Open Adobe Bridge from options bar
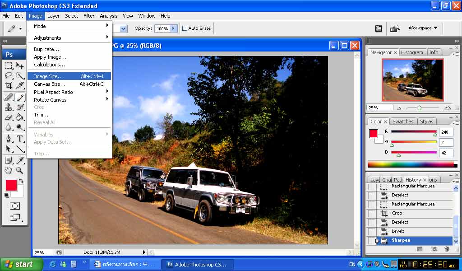The width and height of the screenshot is (462, 271). tap(394, 28)
